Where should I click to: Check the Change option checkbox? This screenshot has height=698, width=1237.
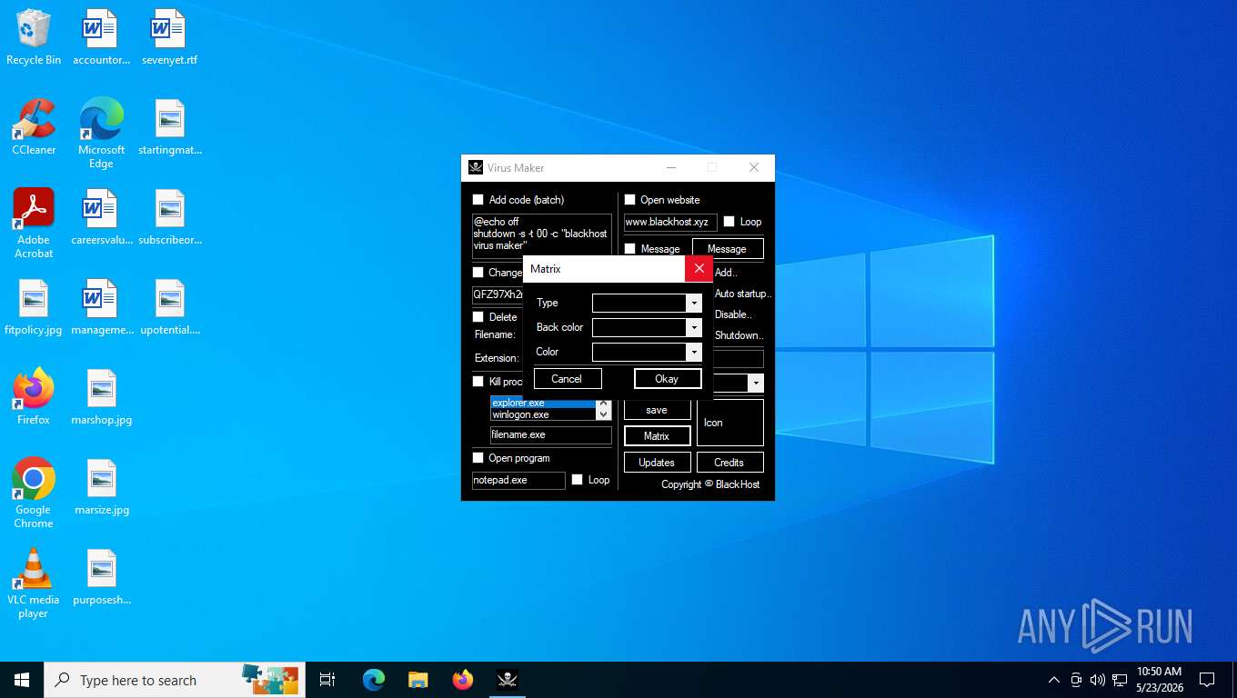click(x=478, y=273)
